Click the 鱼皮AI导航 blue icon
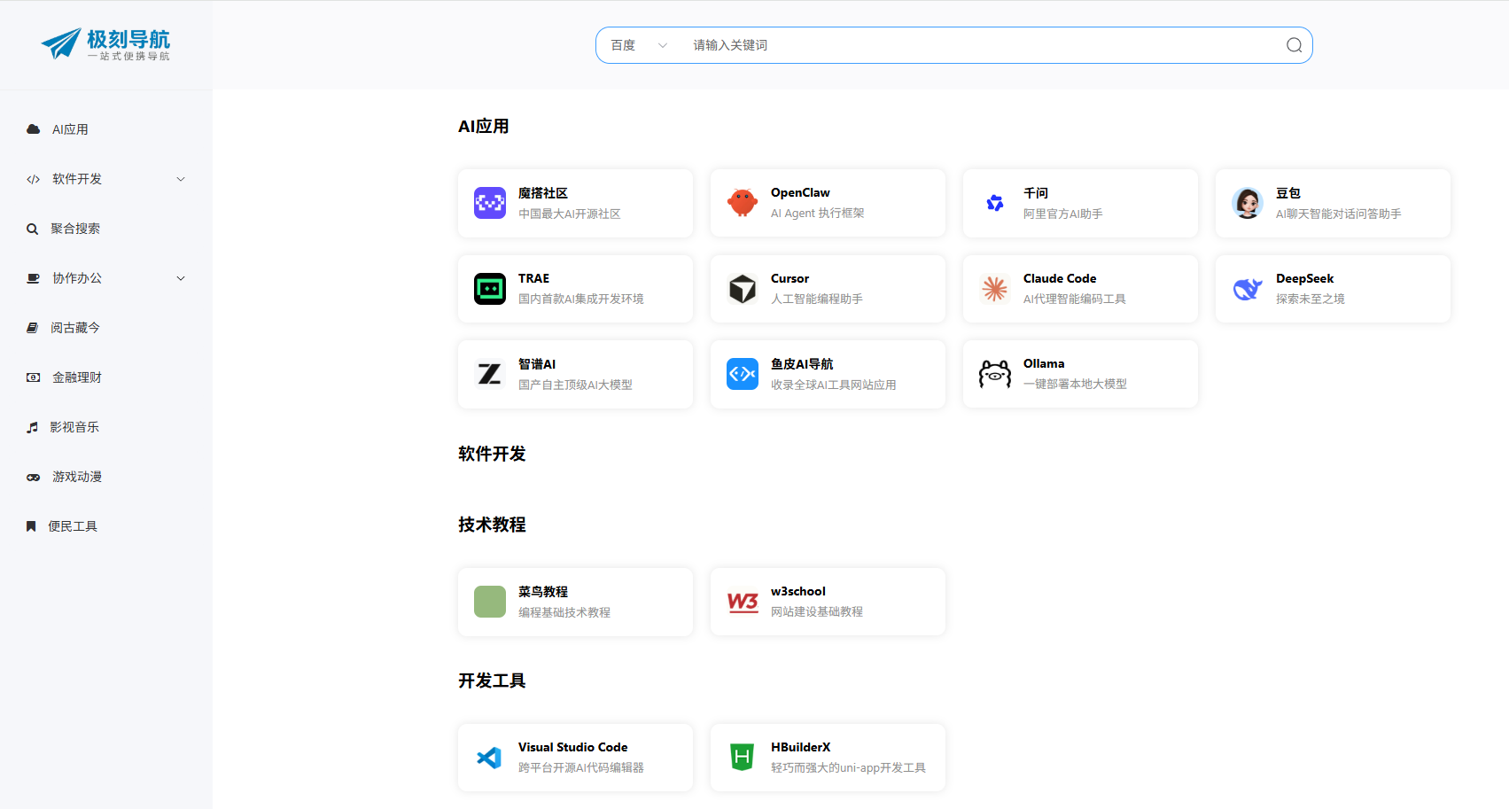Image resolution: width=1509 pixels, height=809 pixels. pos(743,374)
